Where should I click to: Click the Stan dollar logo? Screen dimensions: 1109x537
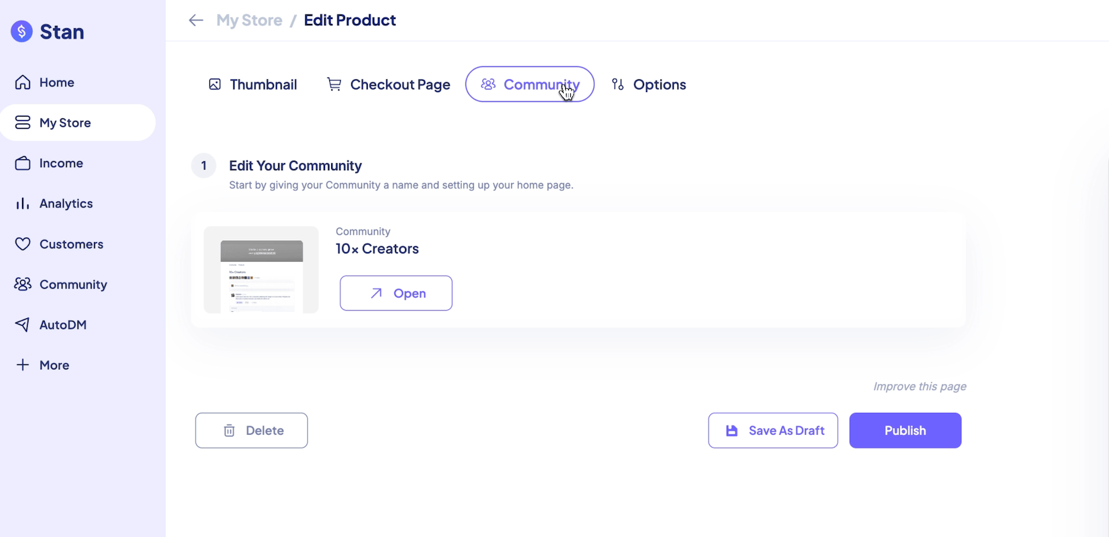[x=21, y=31]
